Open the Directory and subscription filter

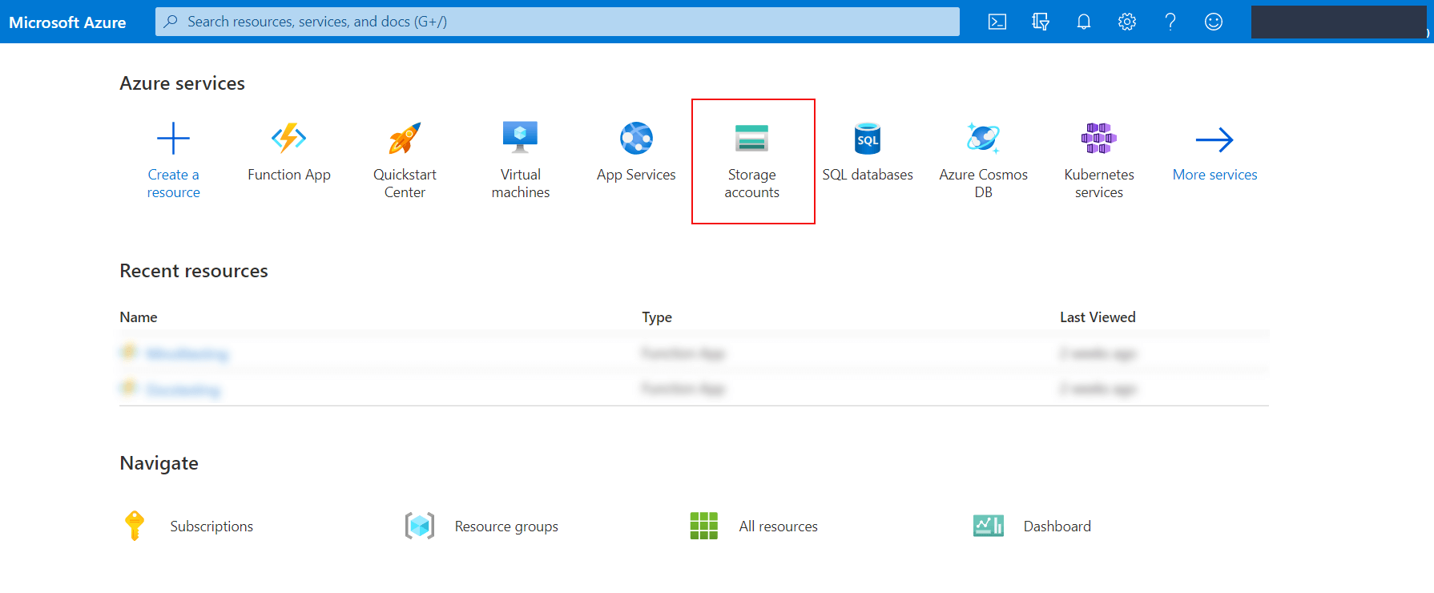click(1041, 22)
